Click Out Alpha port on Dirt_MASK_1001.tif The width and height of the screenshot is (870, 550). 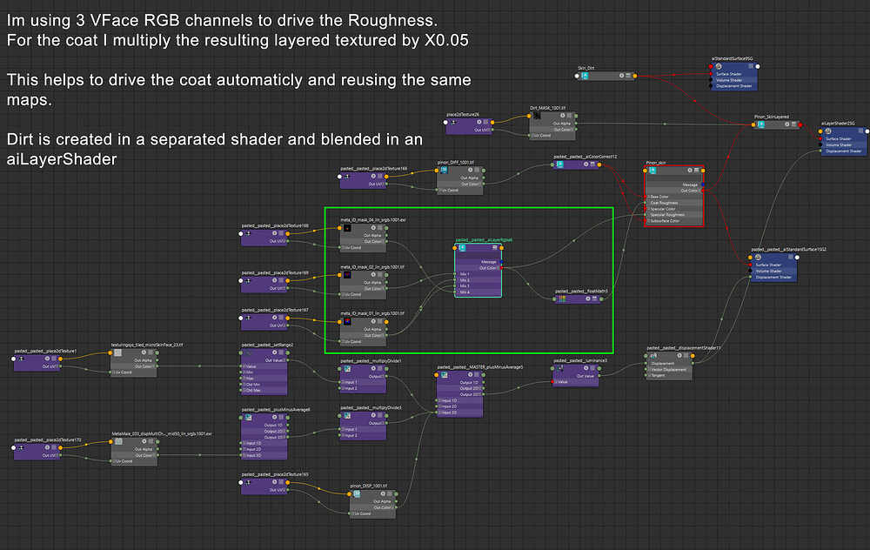(x=576, y=124)
